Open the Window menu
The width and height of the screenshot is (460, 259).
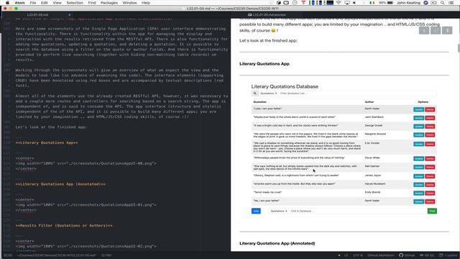[x=129, y=3]
